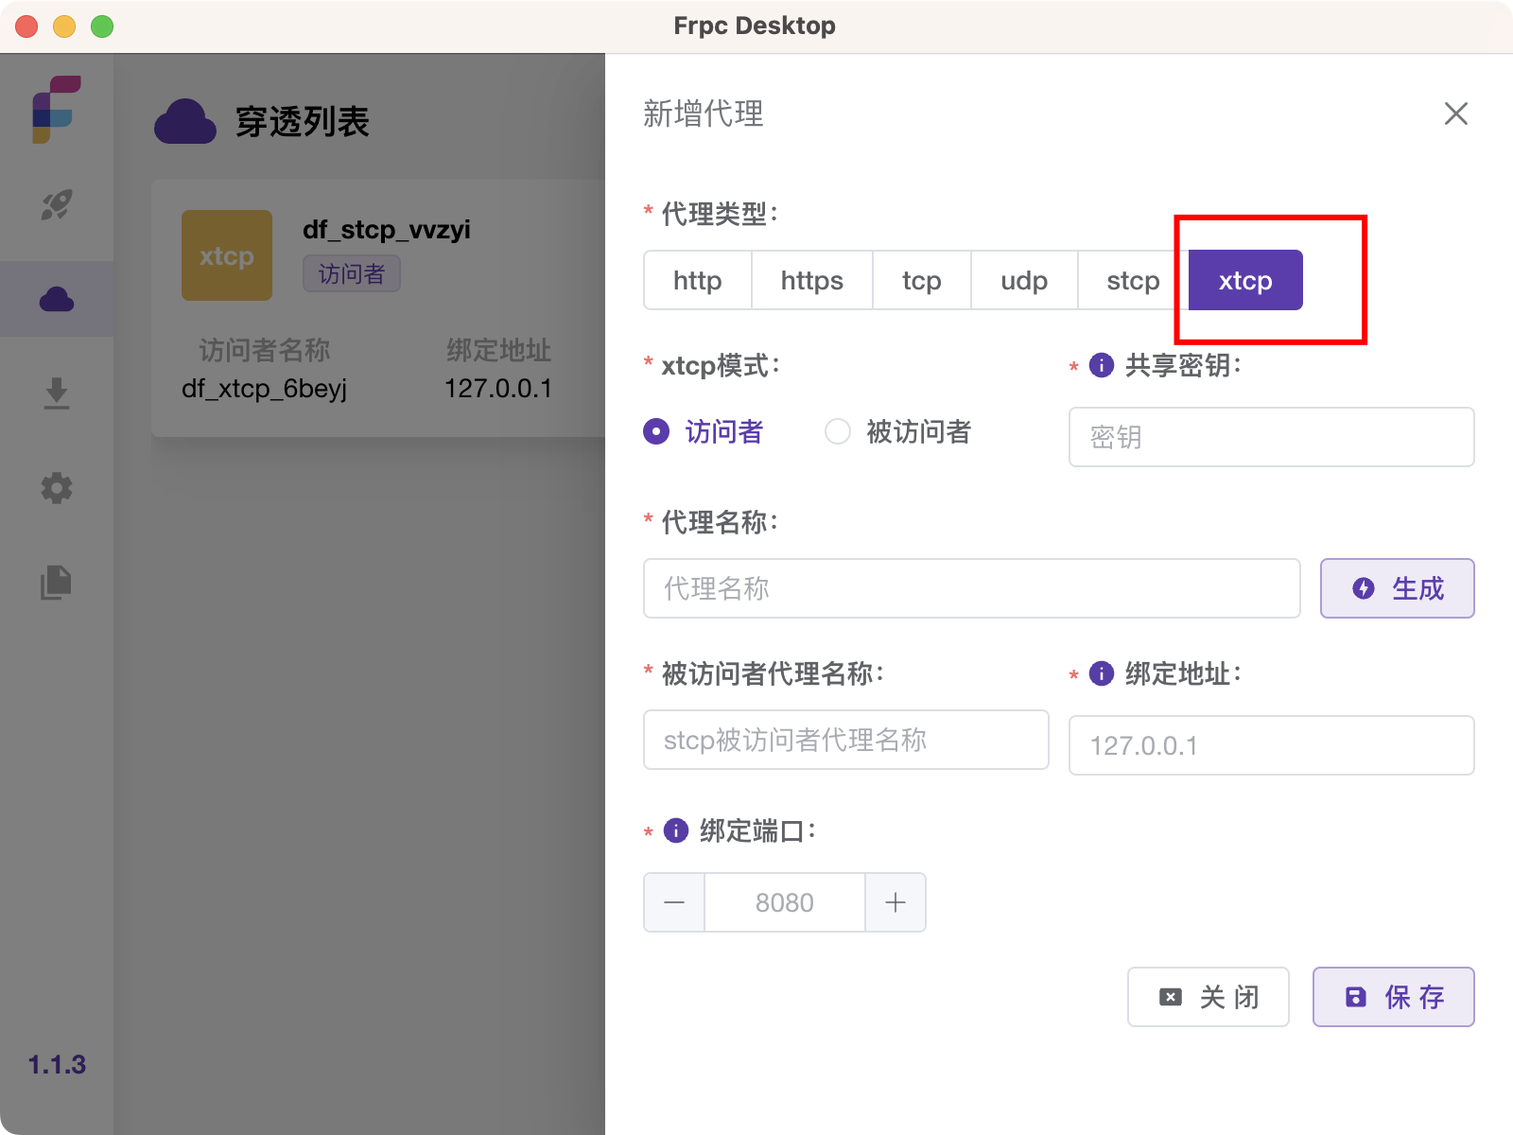Click the 生成 name generate button
Image resolution: width=1513 pixels, height=1135 pixels.
[1398, 588]
